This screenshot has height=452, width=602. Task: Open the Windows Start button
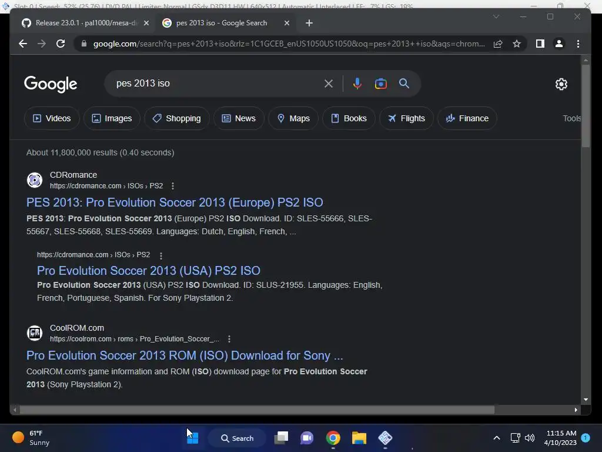pos(193,438)
